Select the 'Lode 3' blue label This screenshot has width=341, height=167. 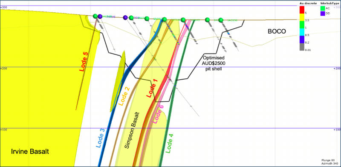(101, 138)
